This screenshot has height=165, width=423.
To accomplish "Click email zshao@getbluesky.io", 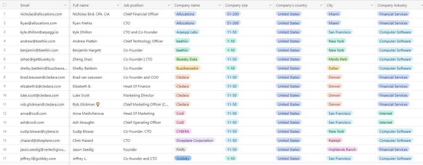I will click(37, 59).
